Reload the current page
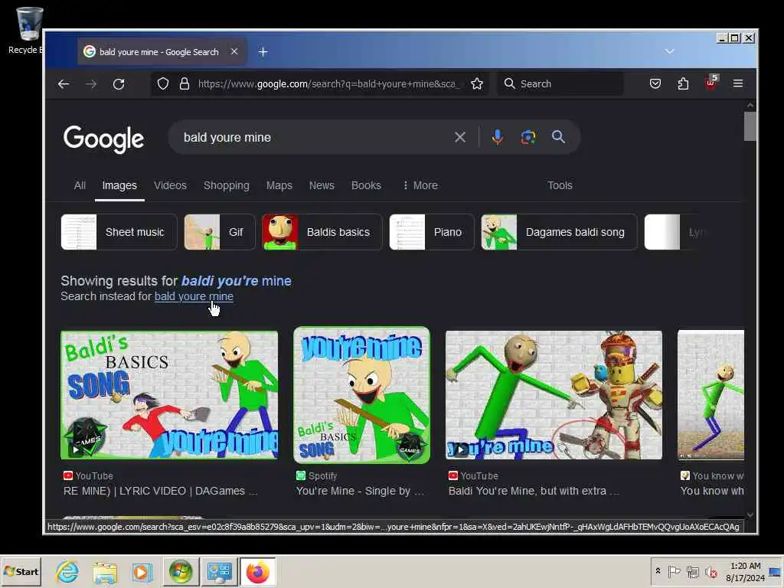 [119, 84]
